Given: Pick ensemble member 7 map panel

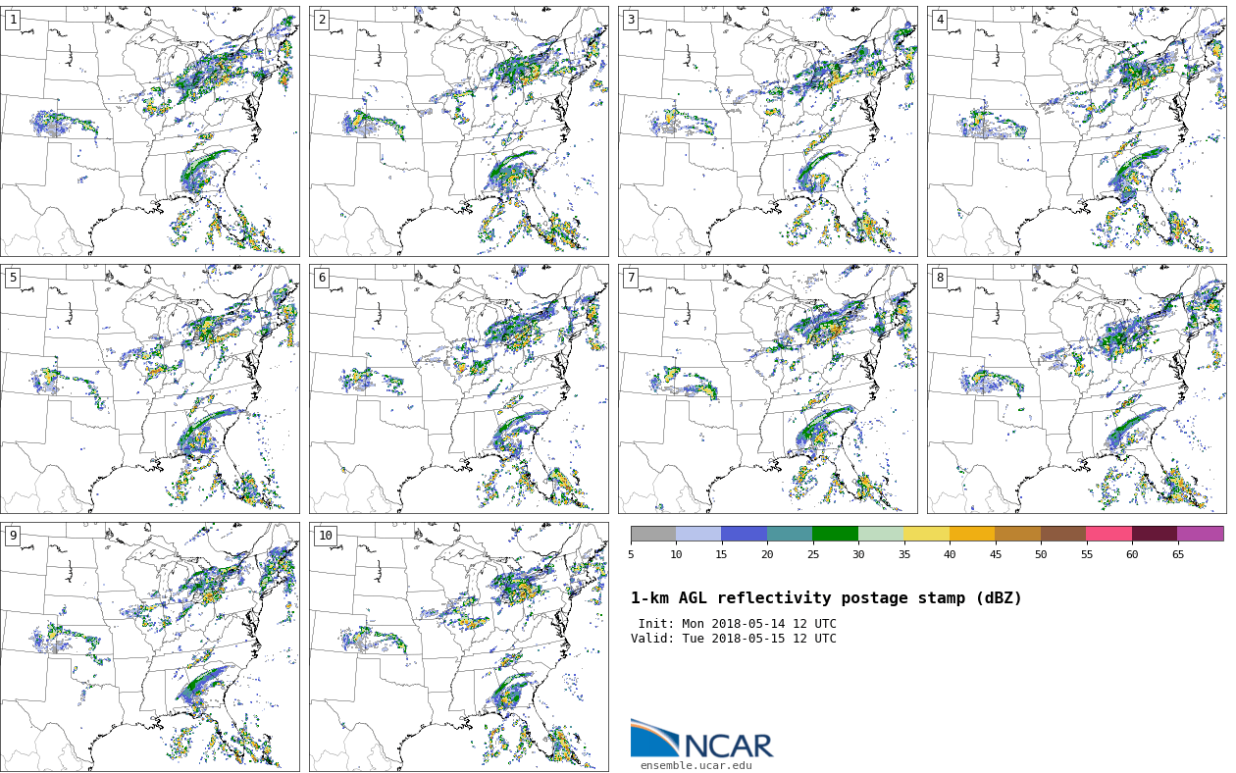Looking at the screenshot, I should pyautogui.click(x=767, y=388).
